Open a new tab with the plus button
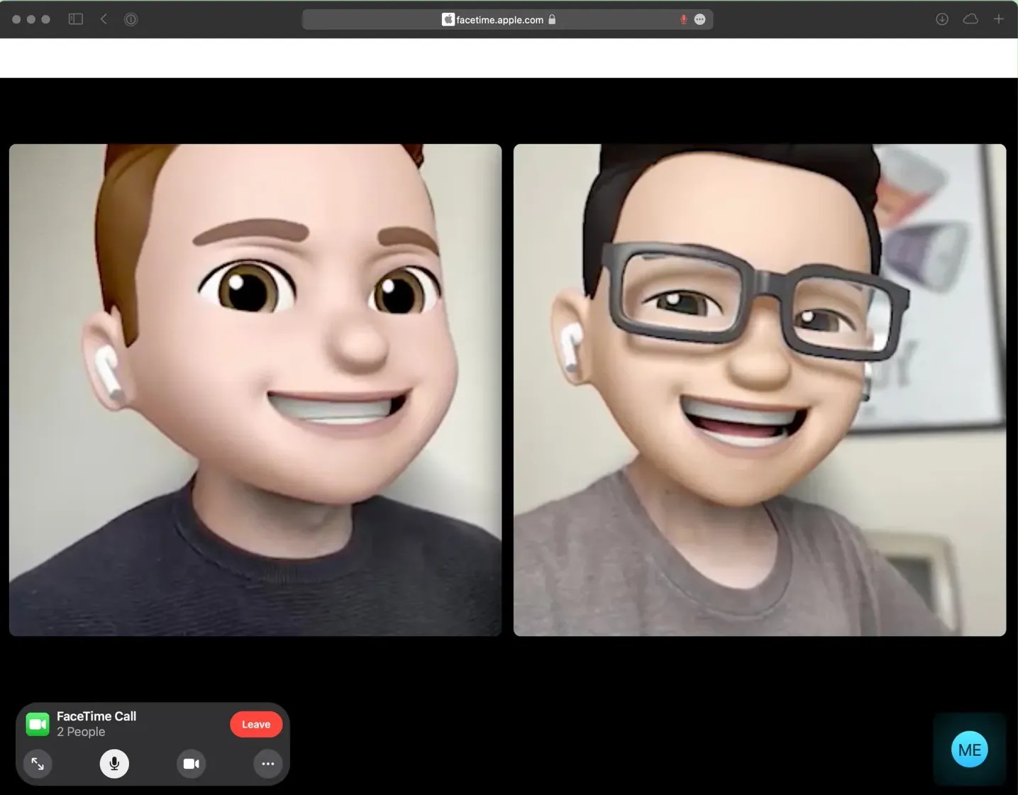The image size is (1018, 795). [x=1000, y=19]
